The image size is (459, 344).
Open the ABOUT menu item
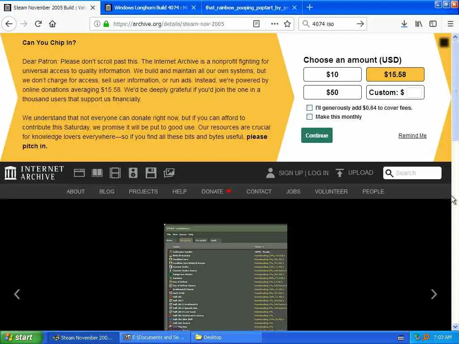tap(75, 191)
